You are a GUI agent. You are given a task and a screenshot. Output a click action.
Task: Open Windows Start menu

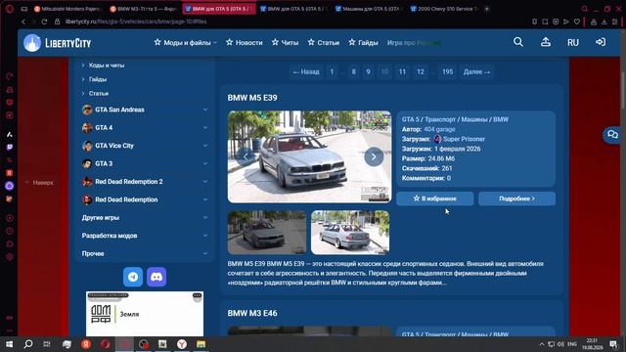click(9, 344)
